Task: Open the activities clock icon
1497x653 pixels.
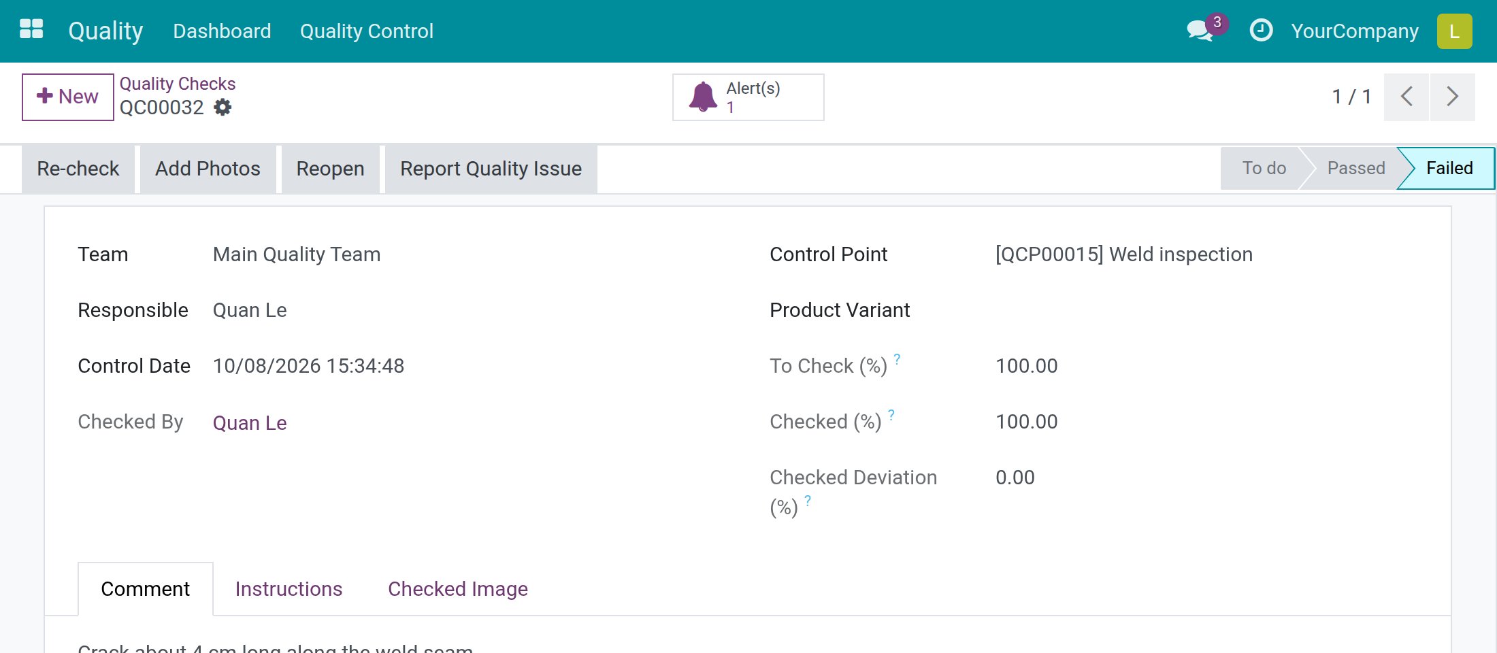Action: 1261,31
